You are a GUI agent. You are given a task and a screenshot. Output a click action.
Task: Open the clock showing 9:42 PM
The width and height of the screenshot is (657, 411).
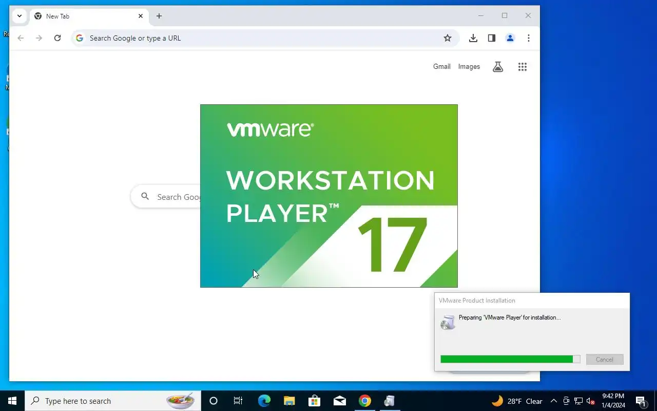click(613, 401)
